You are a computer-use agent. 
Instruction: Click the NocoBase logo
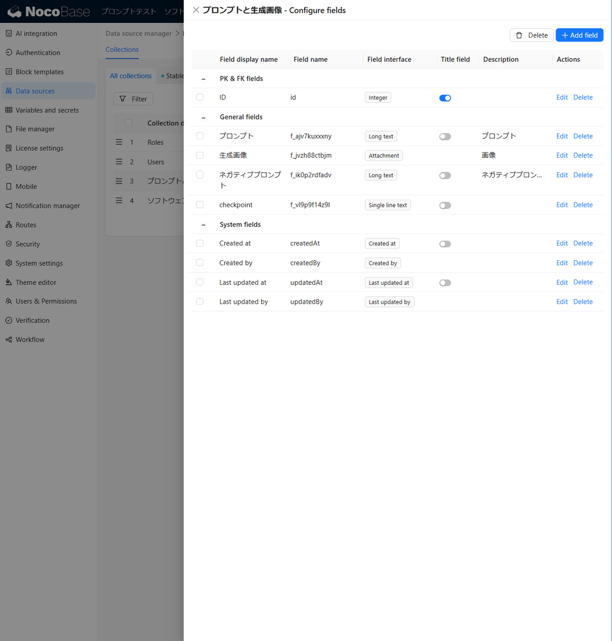coord(48,12)
